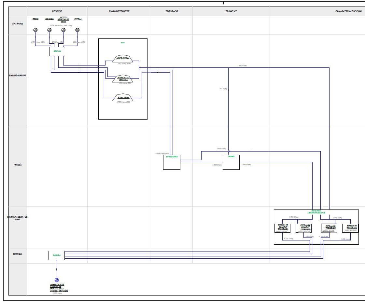Select the Acopis Tronc pile shape
The height and width of the screenshot is (303, 365).
coord(123,97)
